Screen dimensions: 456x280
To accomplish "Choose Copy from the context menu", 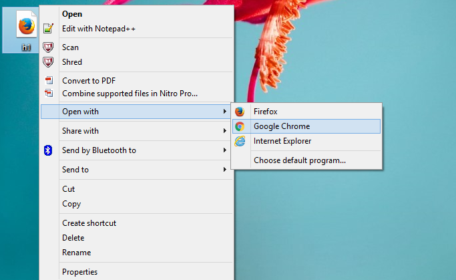I will (x=137, y=204).
